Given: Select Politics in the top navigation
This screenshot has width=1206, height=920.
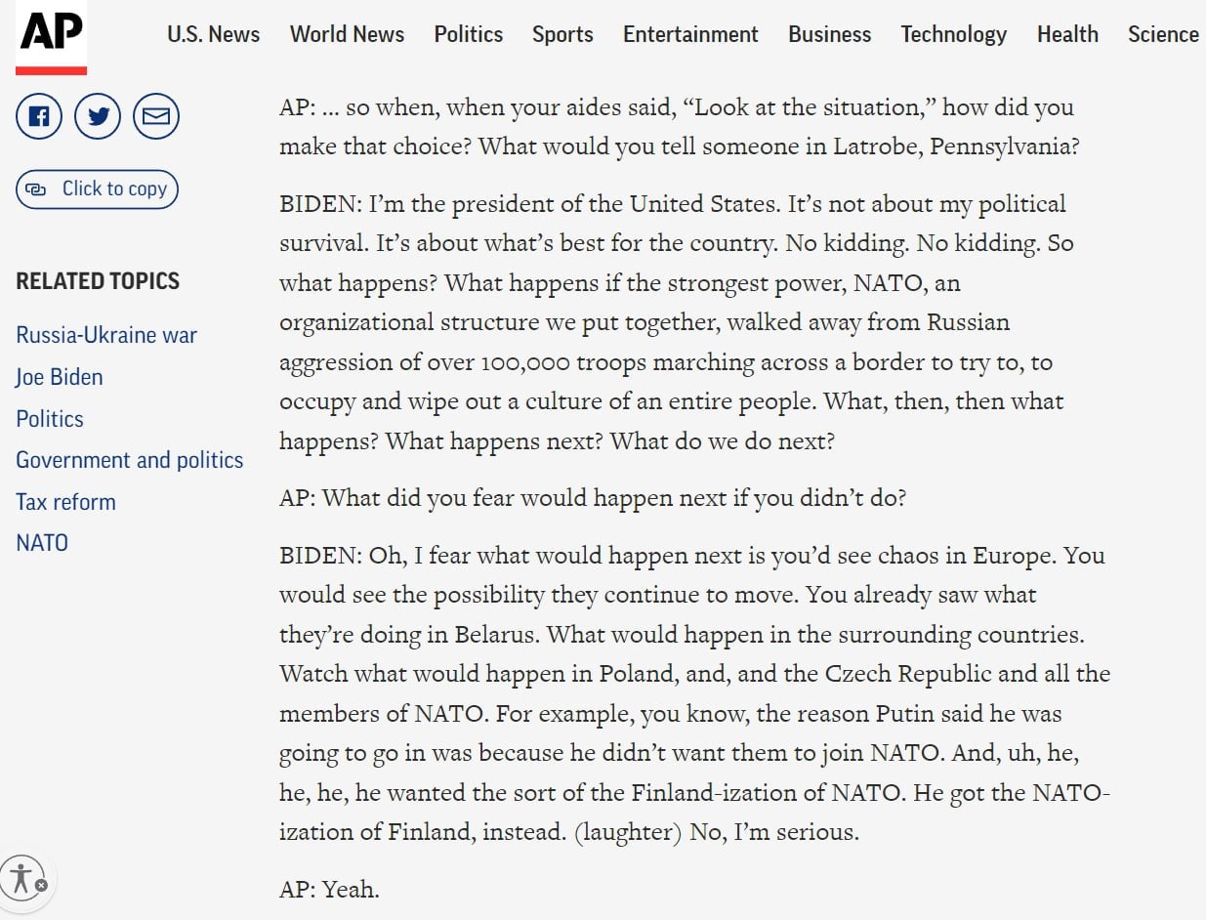Looking at the screenshot, I should 469,34.
